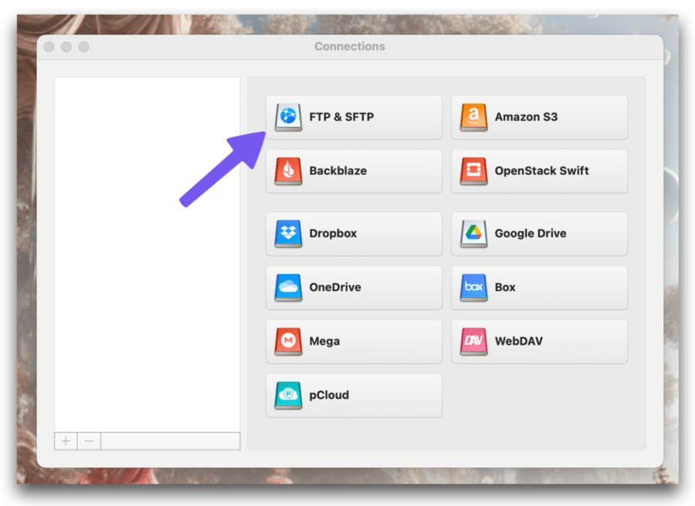
Task: Add a connection with the plus button
Action: tap(66, 440)
